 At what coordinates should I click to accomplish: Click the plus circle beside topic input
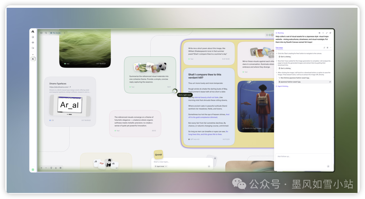215,158
